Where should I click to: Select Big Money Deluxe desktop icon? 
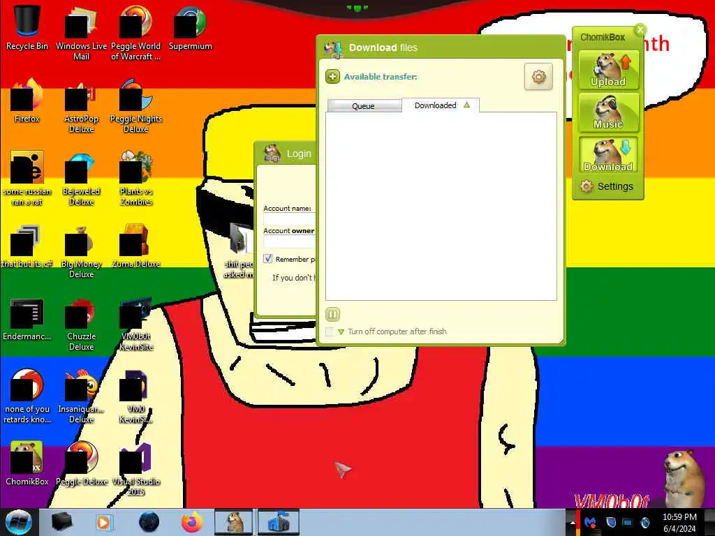[81, 251]
